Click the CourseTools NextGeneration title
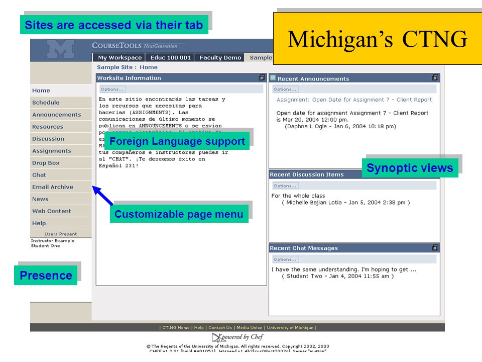The height and width of the screenshot is (362, 482). pyautogui.click(x=135, y=46)
